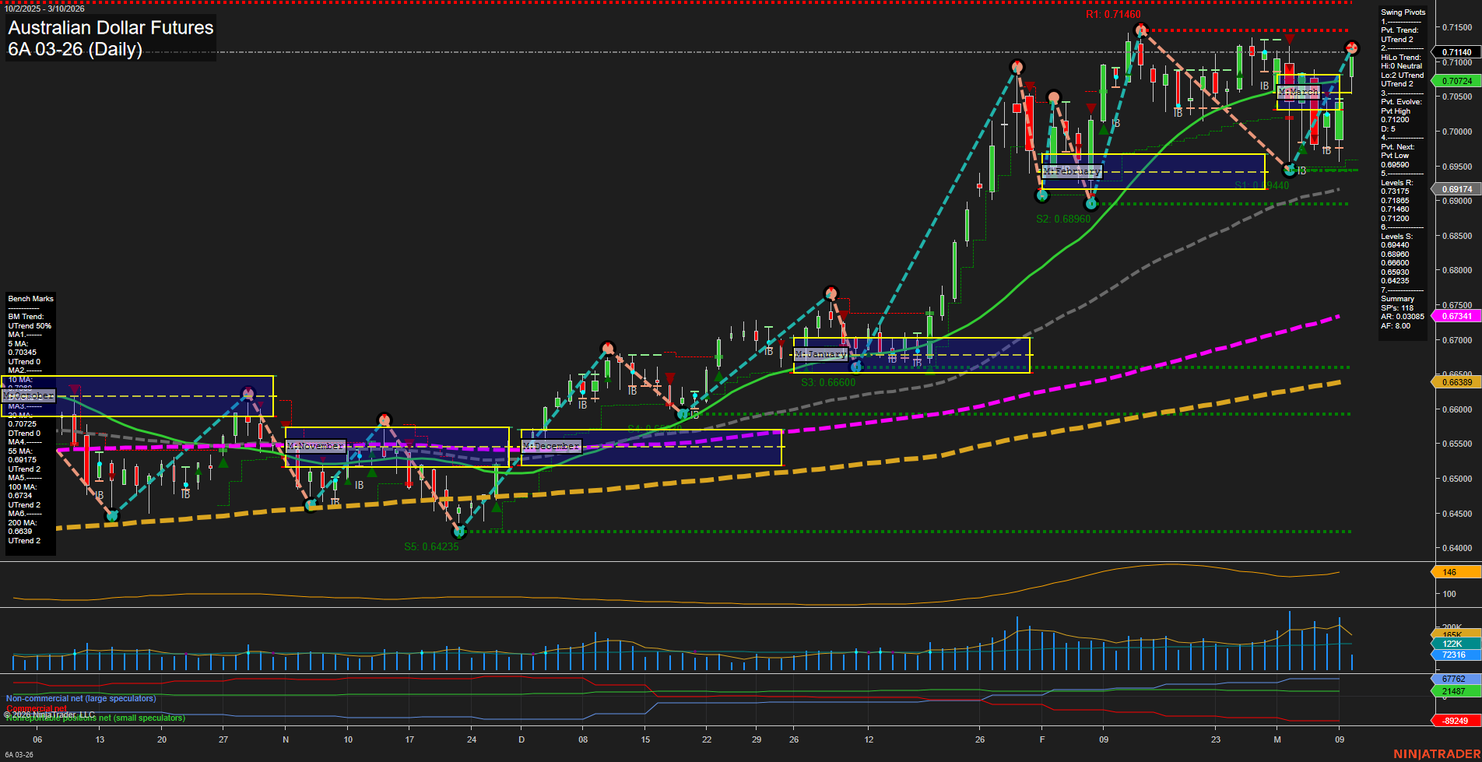Click the IB inside-bar marker near the March candles
The width and height of the screenshot is (1482, 762).
pyautogui.click(x=1325, y=149)
